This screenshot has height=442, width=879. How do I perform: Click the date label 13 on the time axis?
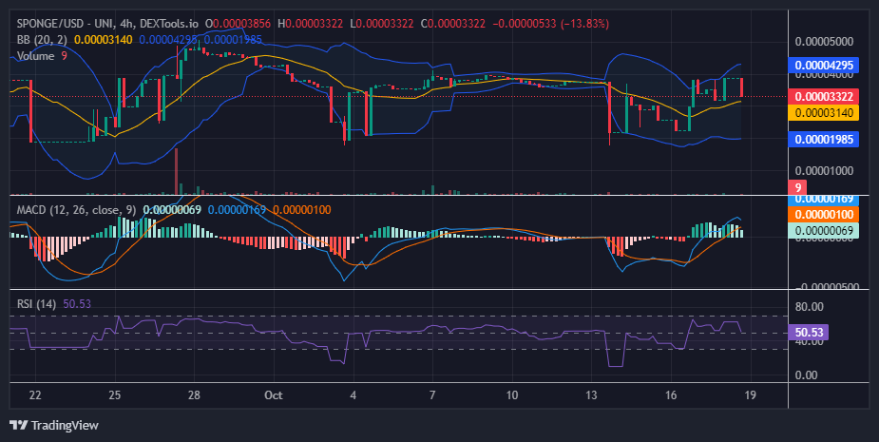click(591, 394)
